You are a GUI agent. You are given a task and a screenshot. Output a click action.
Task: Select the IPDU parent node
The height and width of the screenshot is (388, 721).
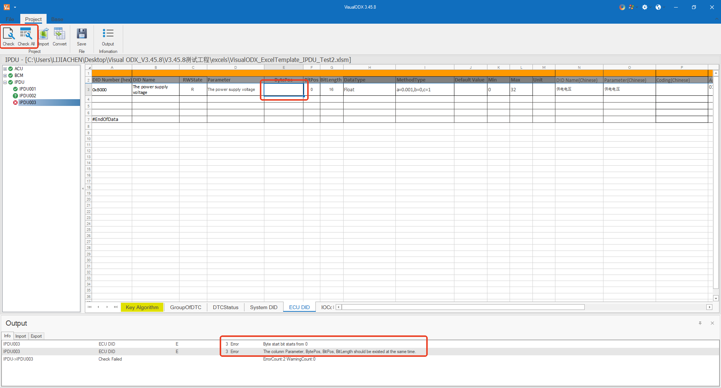point(19,82)
